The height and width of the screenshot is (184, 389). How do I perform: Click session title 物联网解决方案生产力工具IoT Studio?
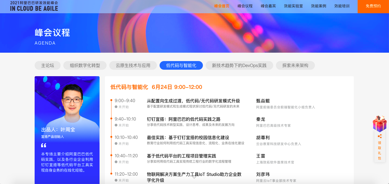194,177
